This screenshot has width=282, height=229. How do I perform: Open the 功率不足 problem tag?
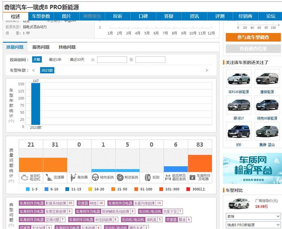tap(160, 211)
